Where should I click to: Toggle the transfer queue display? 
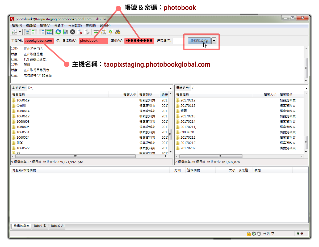coord(49,32)
